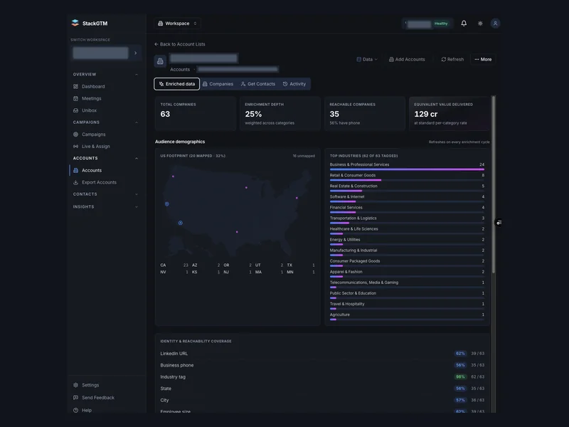569x427 pixels.
Task: Click the LinkedIn URL coverage row
Action: click(322, 353)
